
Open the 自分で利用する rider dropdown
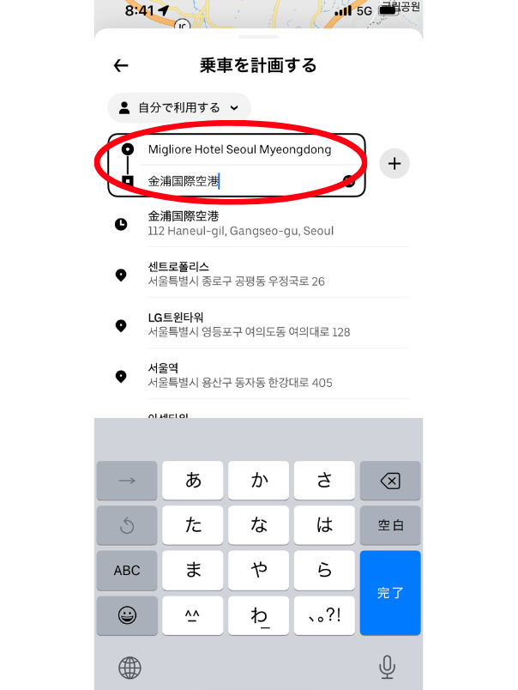[x=179, y=108]
